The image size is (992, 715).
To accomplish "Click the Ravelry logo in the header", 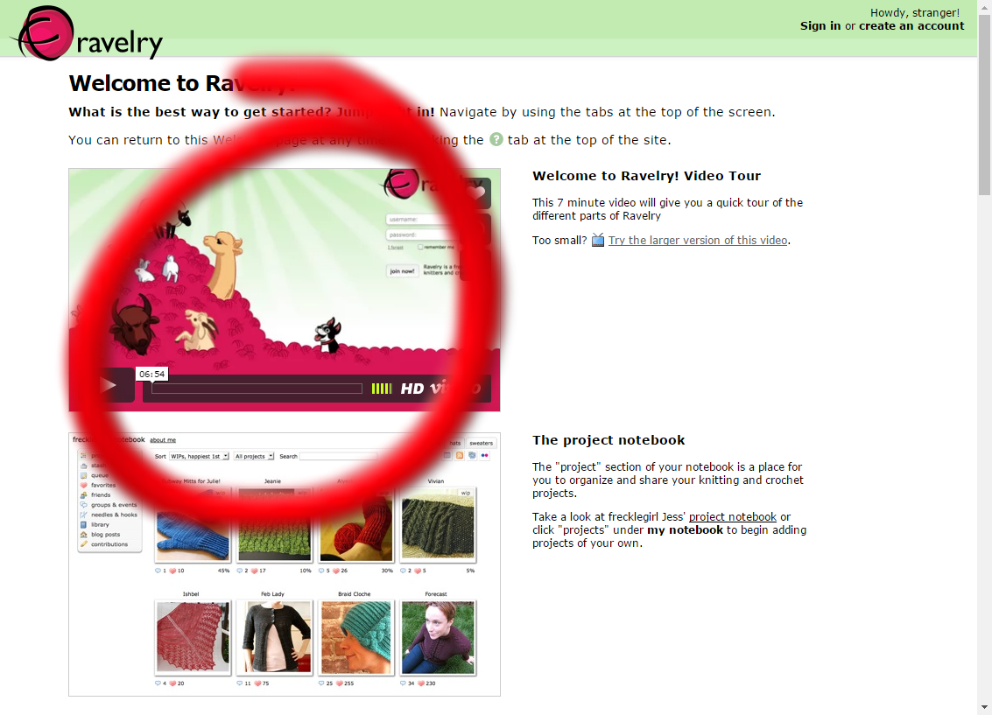I will (88, 33).
